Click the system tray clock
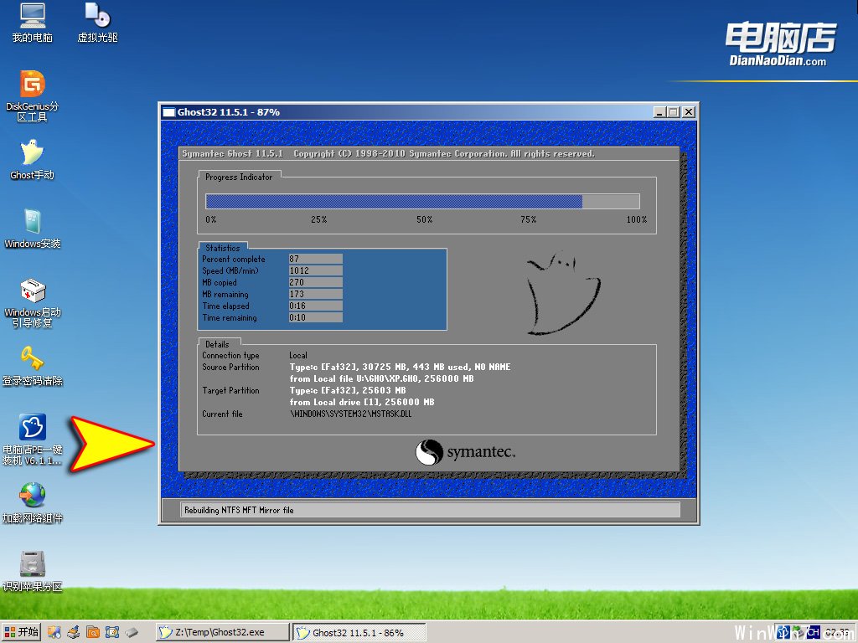 (x=836, y=632)
